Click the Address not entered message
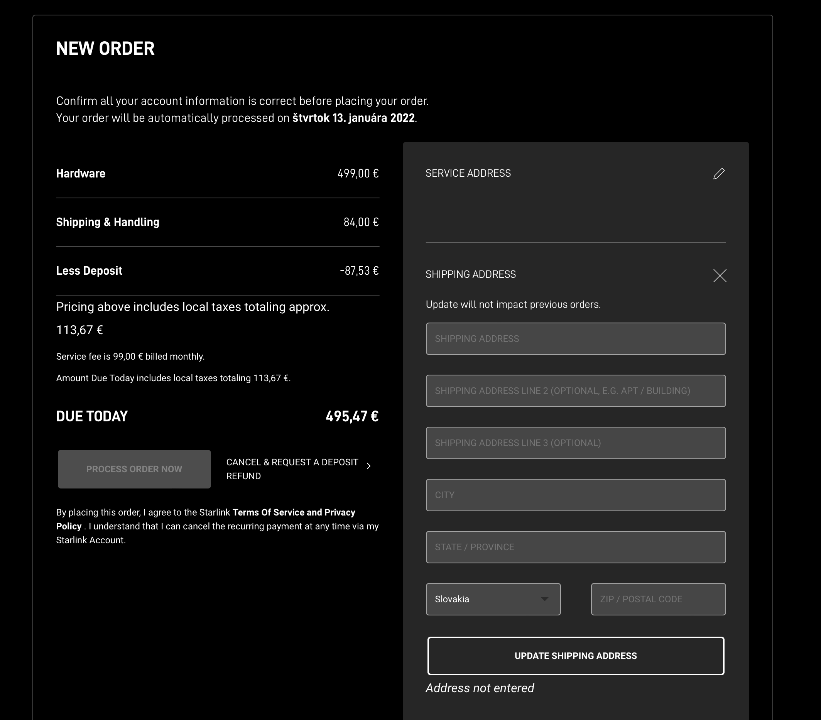Screen dimensions: 821x720 pyautogui.click(x=480, y=688)
